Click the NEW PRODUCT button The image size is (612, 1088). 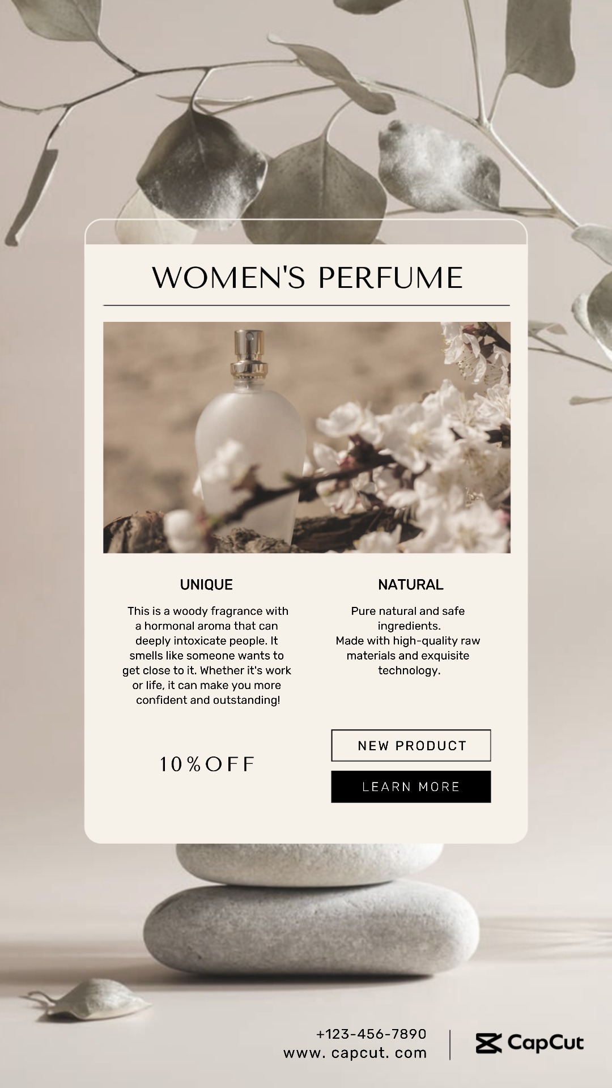(x=411, y=745)
